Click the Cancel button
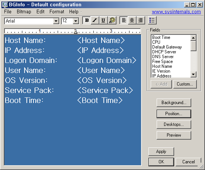The width and height of the screenshot is (205, 170). coord(188,162)
